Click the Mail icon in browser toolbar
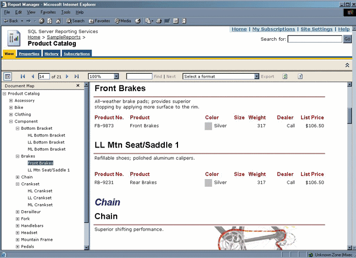356x258 pixels. 148,21
